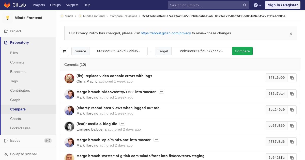Screen dimensions: 305x160
Task: Open the Help link in navbar
Action: point(87,5)
